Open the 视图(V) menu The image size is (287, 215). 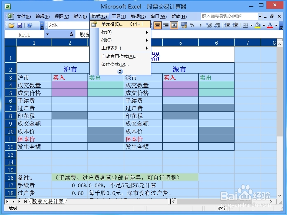62,16
